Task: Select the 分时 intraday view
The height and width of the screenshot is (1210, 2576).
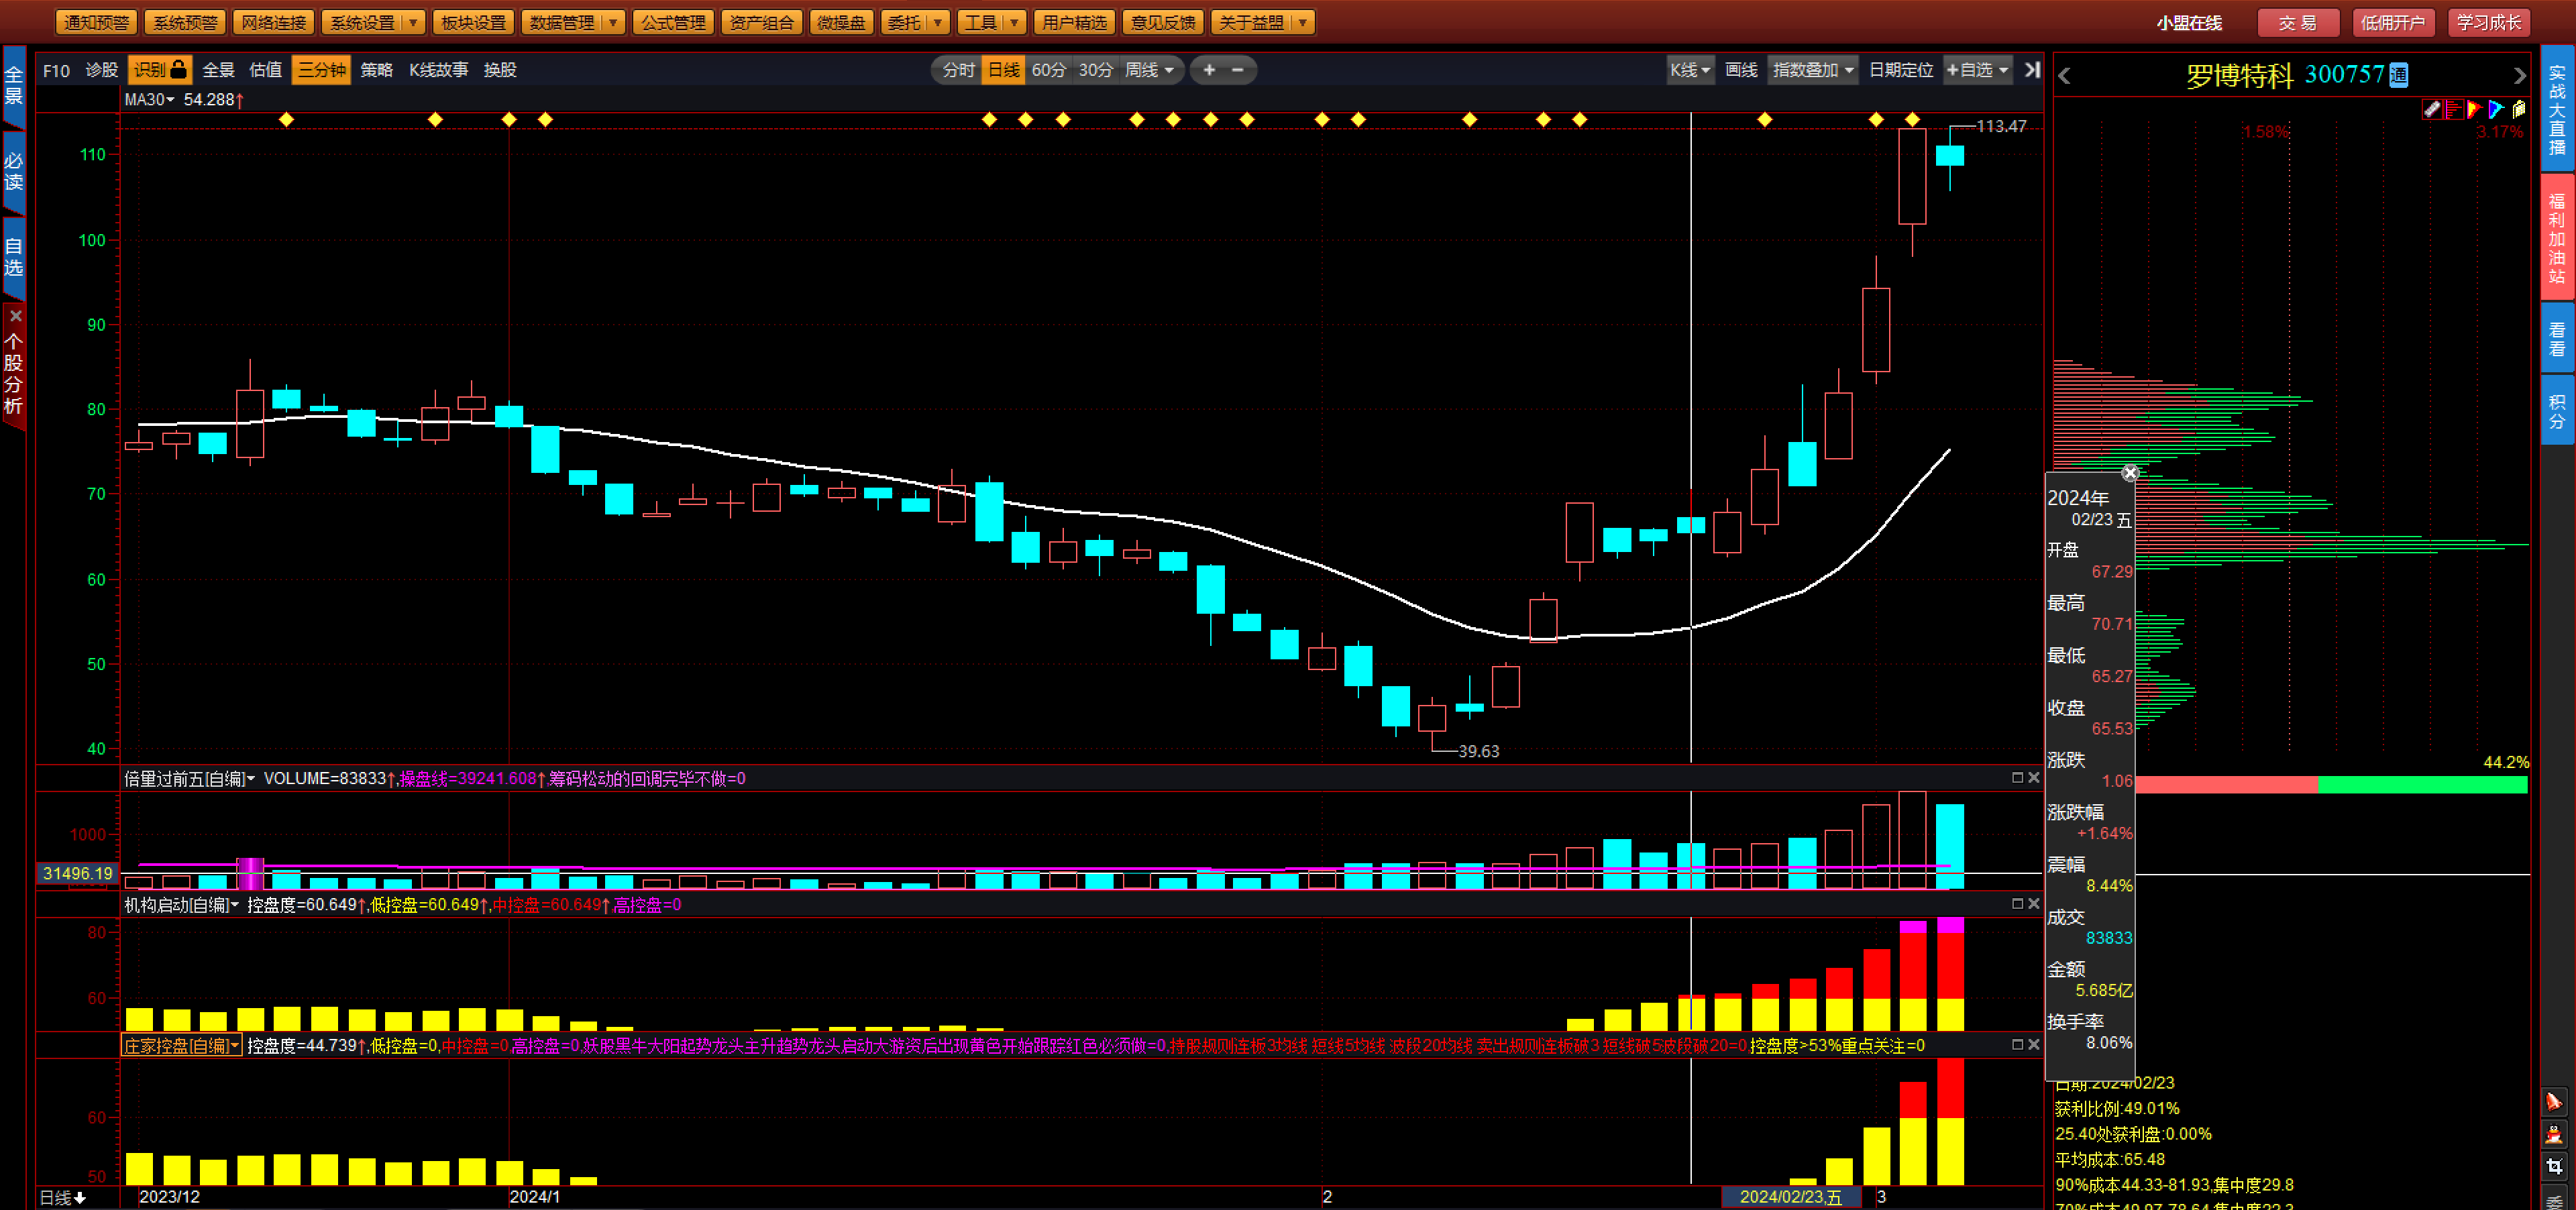Action: tap(958, 70)
